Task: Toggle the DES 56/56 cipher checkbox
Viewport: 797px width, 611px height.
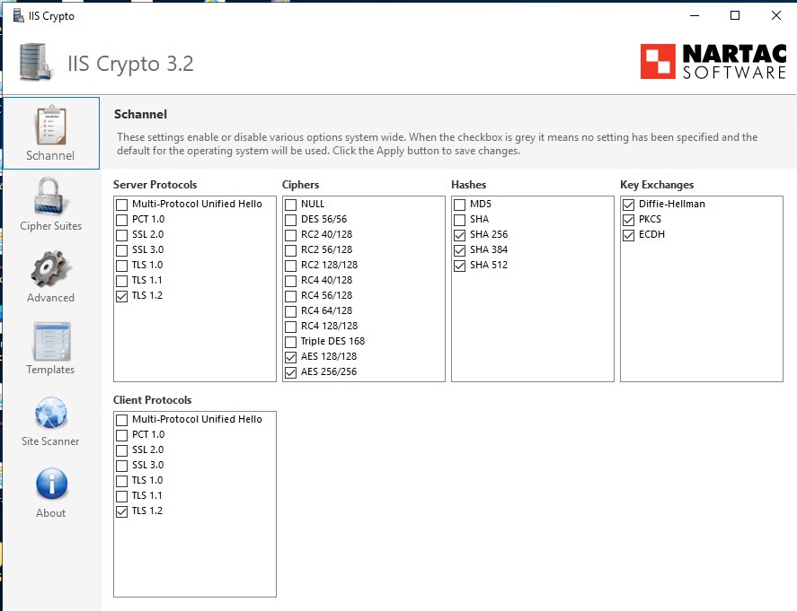Action: (x=290, y=220)
